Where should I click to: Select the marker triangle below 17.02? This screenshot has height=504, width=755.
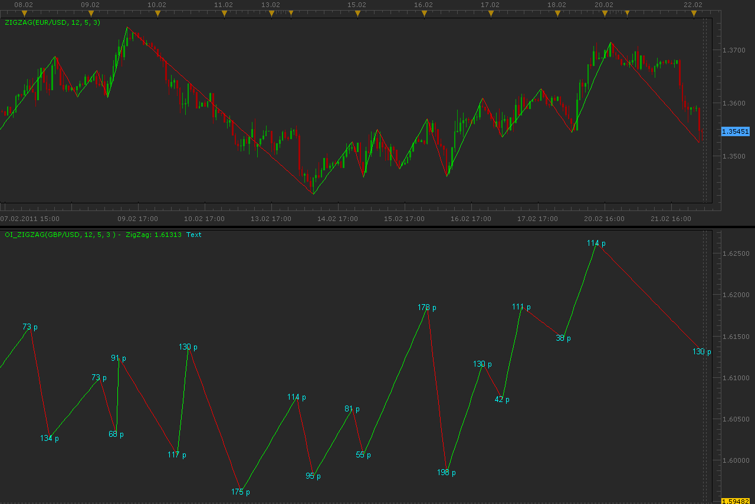(491, 13)
